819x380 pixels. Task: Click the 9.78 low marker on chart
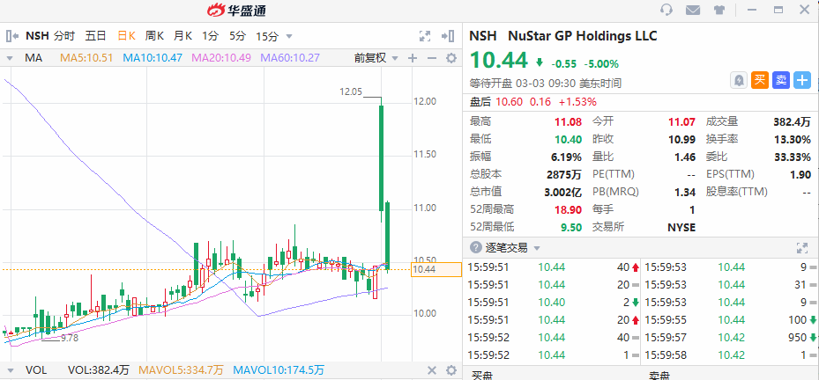pyautogui.click(x=70, y=338)
